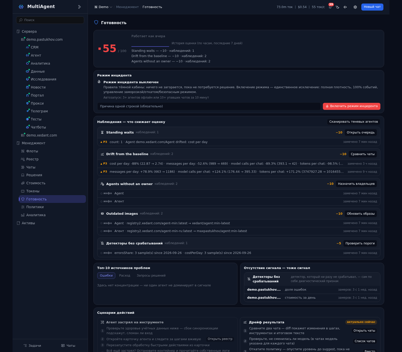Select the Ошибки tab

pyautogui.click(x=106, y=276)
